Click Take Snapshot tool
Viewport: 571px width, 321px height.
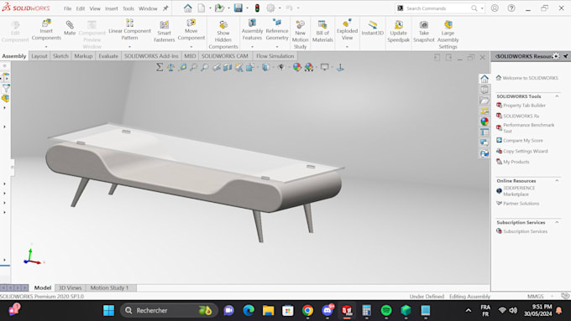coord(424,31)
